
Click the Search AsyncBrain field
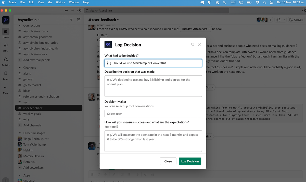157,10
